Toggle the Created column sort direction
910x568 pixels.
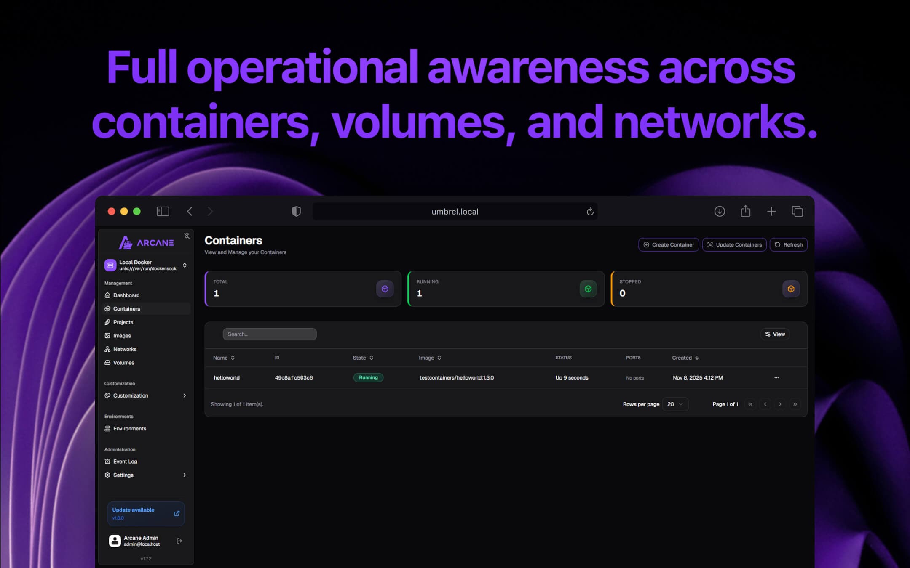697,358
